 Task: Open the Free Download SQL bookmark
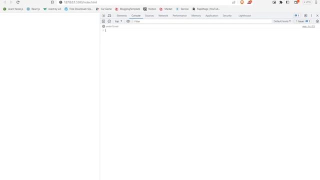(78, 9)
